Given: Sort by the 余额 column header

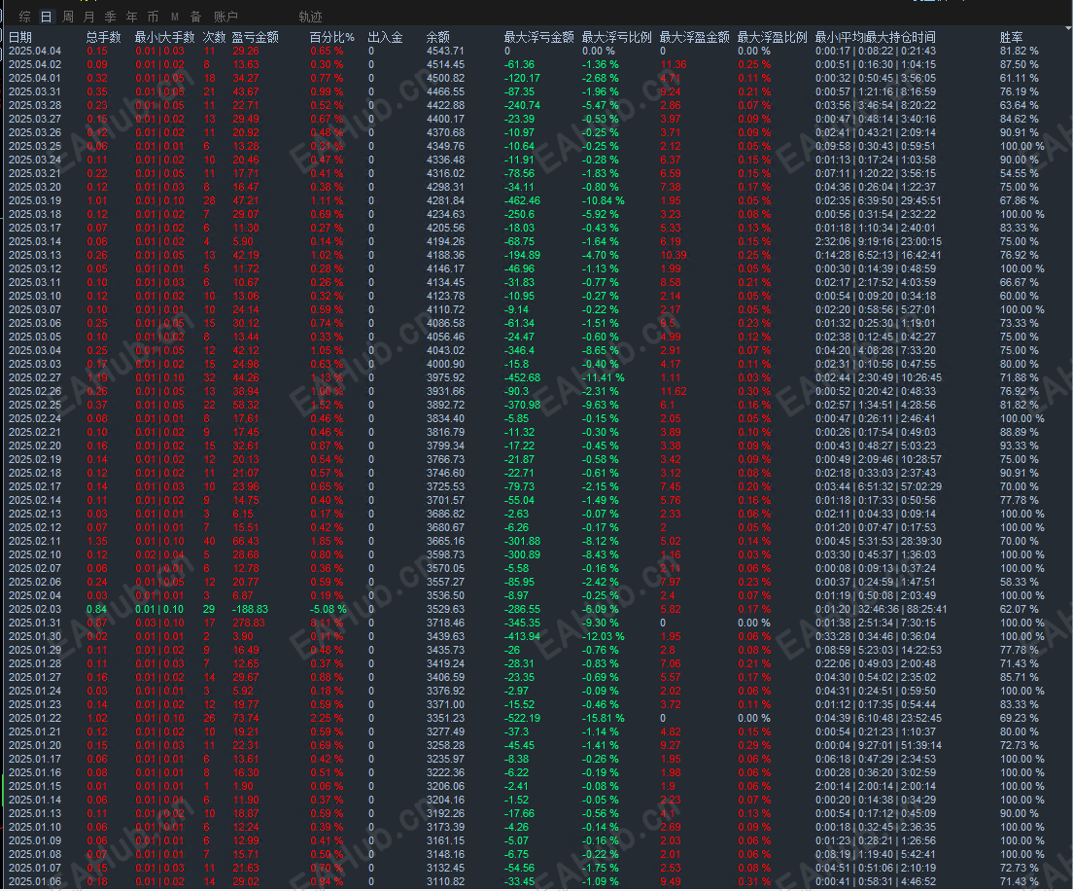Looking at the screenshot, I should point(438,37).
